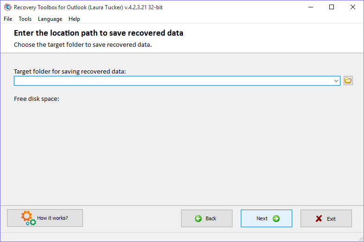Click 'Target folder for saving recovered data:' label
Viewport: 364px width, 242px height.
point(70,71)
